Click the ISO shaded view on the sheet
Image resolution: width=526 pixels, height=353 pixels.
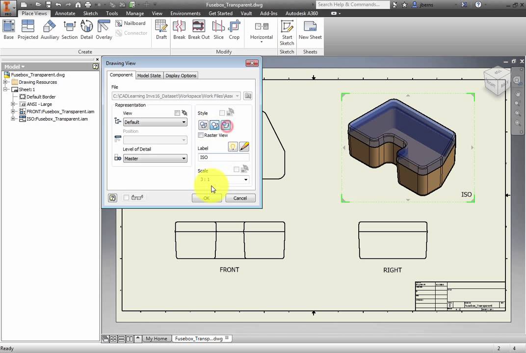point(401,147)
